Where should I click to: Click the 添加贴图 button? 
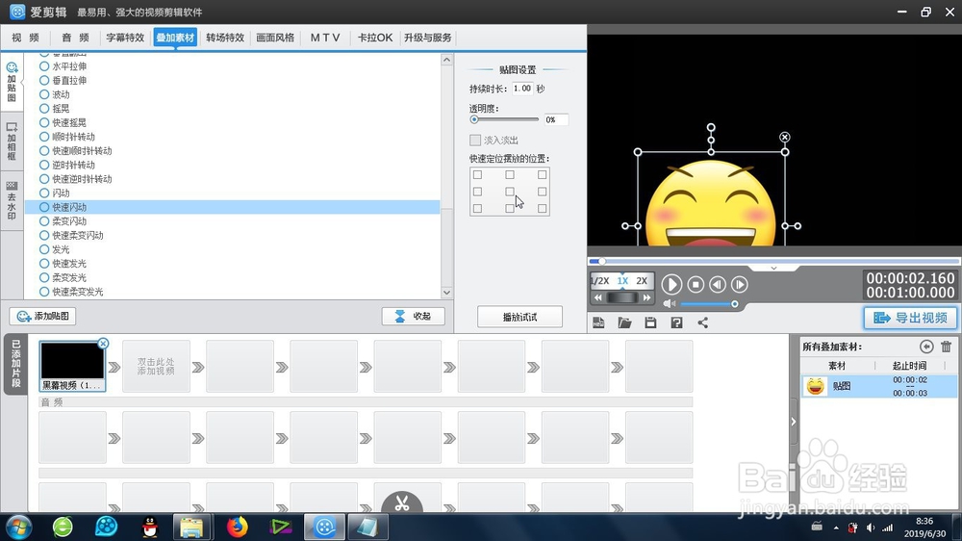(43, 317)
